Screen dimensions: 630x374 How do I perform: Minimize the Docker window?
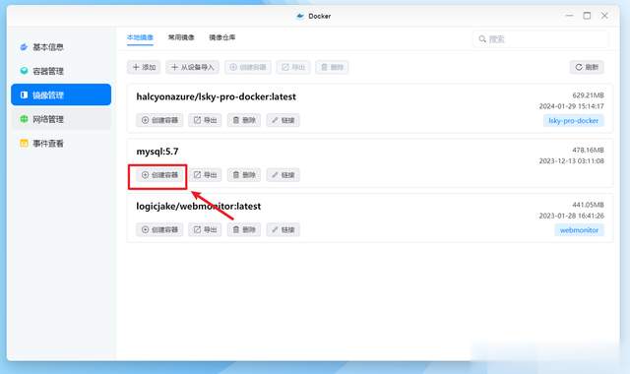pyautogui.click(x=569, y=16)
